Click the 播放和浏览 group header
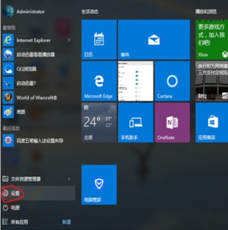 tap(206, 11)
